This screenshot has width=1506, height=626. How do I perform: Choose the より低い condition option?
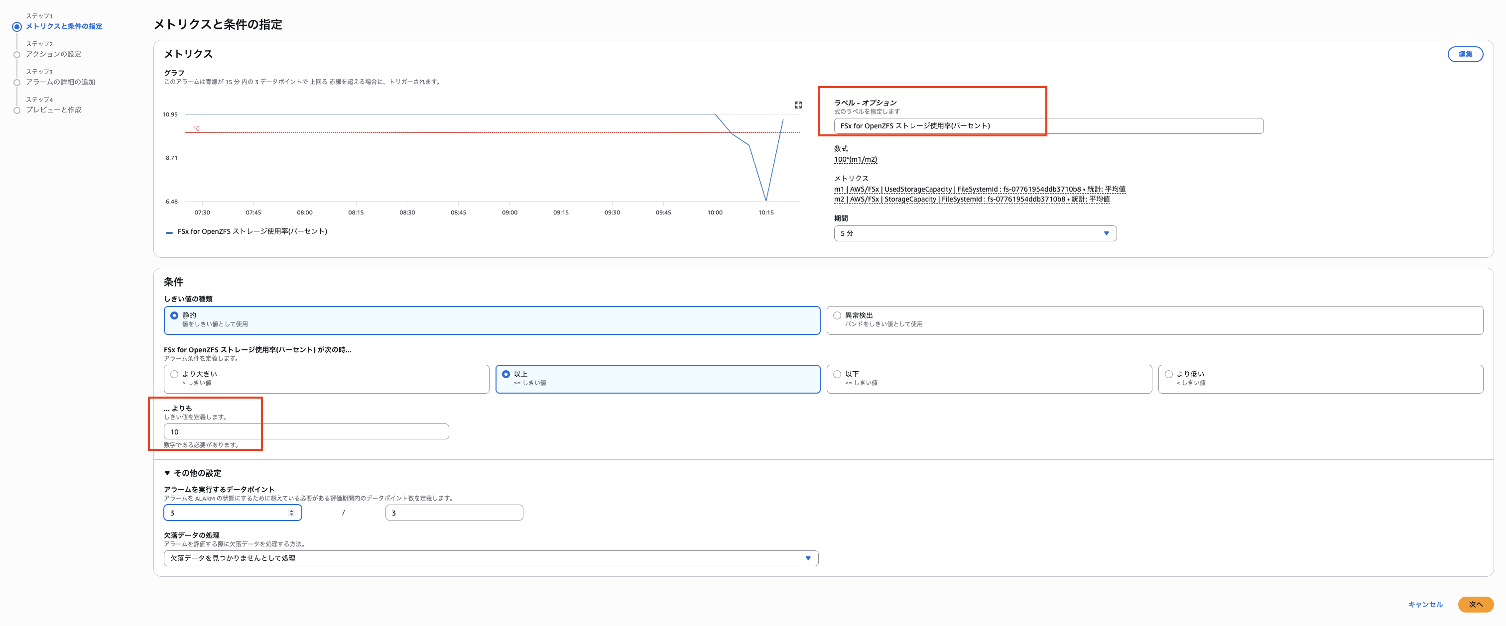1169,374
